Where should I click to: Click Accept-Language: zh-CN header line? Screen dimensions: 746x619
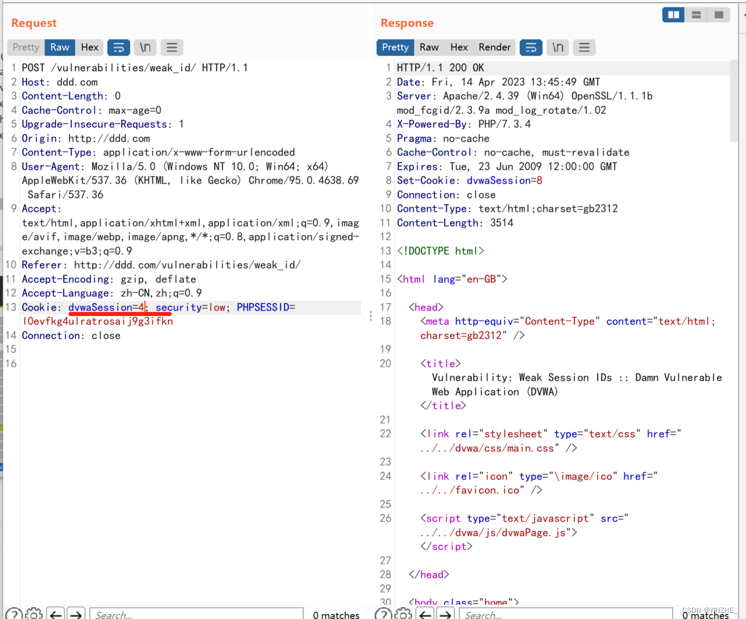(x=111, y=293)
